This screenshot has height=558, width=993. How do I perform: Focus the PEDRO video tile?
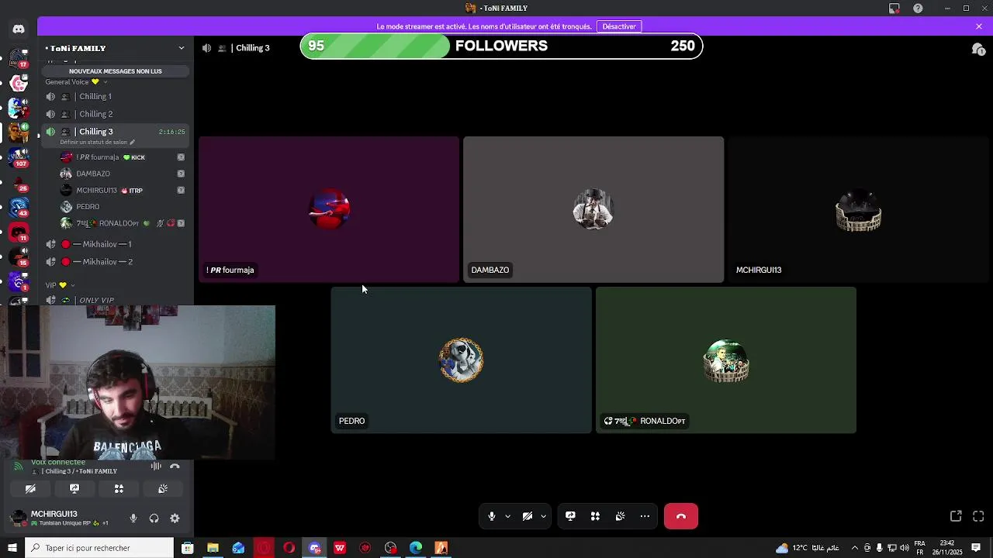coord(461,360)
